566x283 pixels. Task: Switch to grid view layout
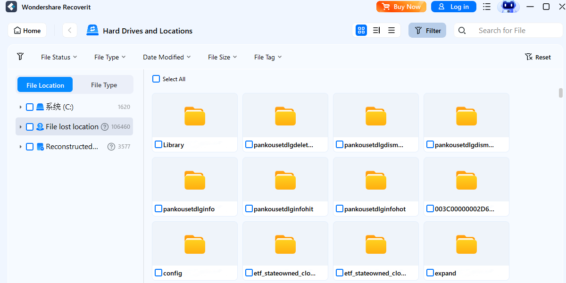[361, 30]
